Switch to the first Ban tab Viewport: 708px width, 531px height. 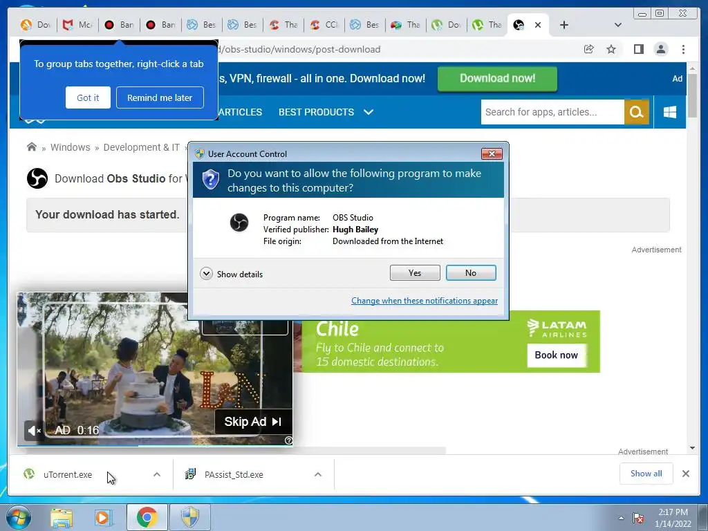[x=119, y=25]
